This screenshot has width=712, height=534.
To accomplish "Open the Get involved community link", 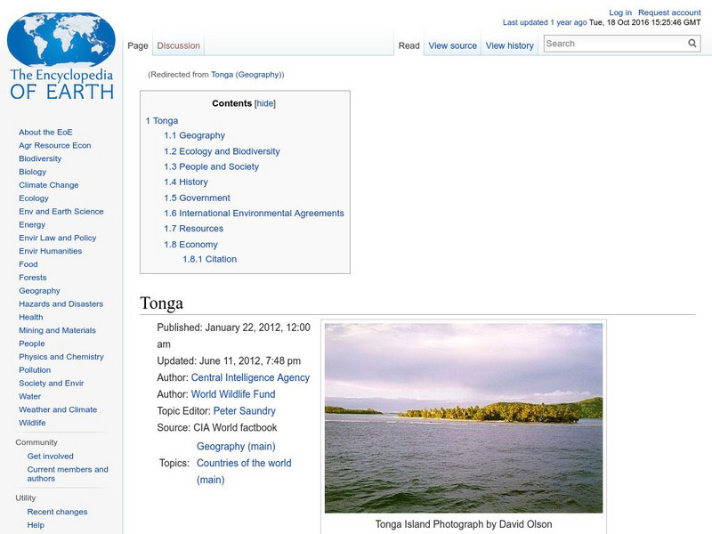I will pyautogui.click(x=49, y=455).
